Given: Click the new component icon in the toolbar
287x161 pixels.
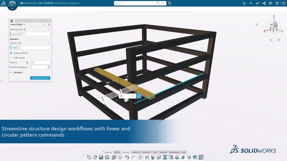Looking at the screenshot, I should click(x=89, y=157).
